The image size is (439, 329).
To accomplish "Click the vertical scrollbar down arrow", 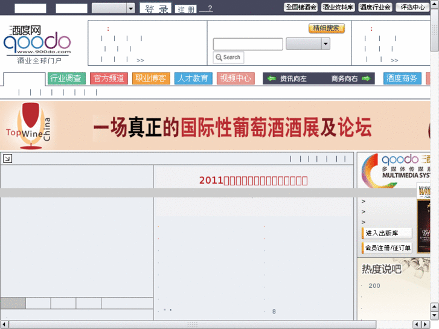I will coord(435,316).
